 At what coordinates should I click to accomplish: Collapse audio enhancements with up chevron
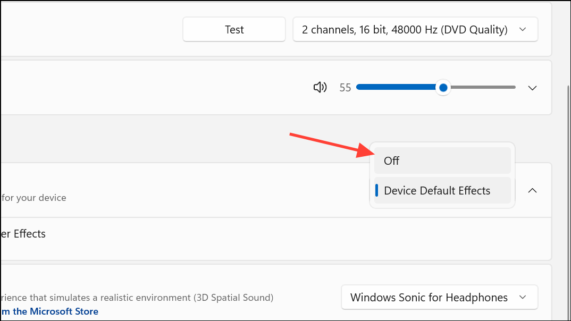532,190
